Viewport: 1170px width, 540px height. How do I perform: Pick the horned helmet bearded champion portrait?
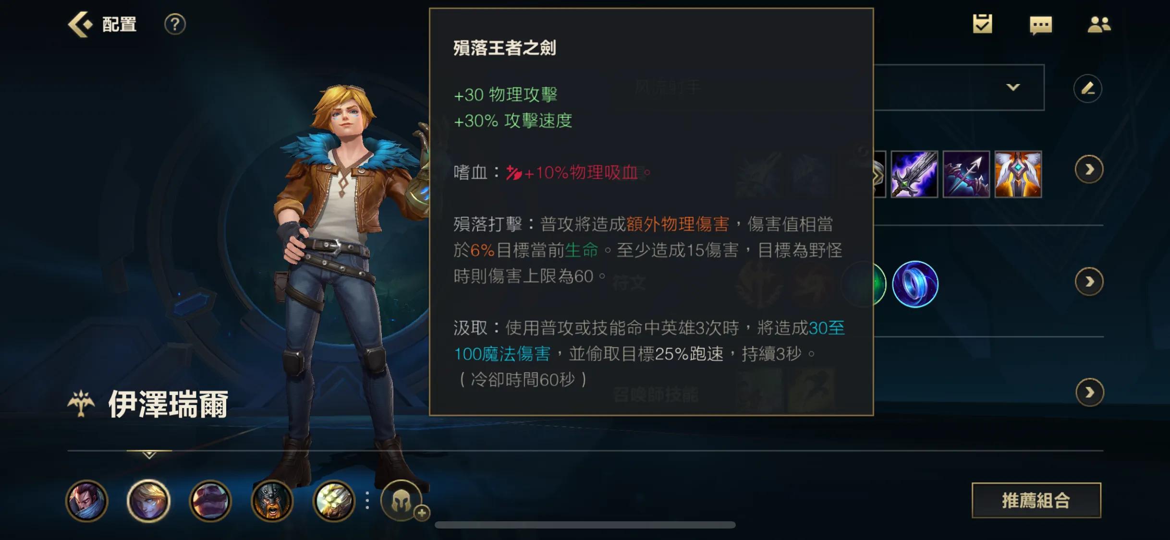click(x=272, y=501)
